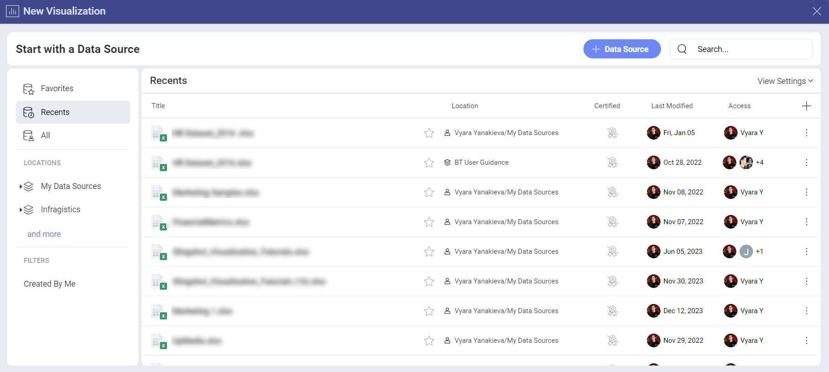Click the New Visualization chart icon
Screen dimensions: 829x372
pyautogui.click(x=12, y=11)
